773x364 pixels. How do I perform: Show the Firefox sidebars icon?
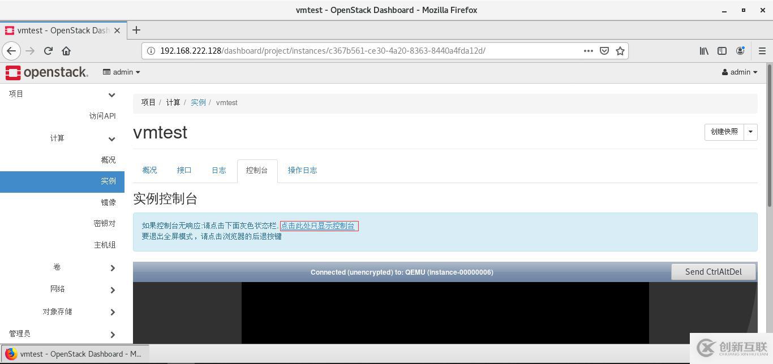pyautogui.click(x=722, y=51)
